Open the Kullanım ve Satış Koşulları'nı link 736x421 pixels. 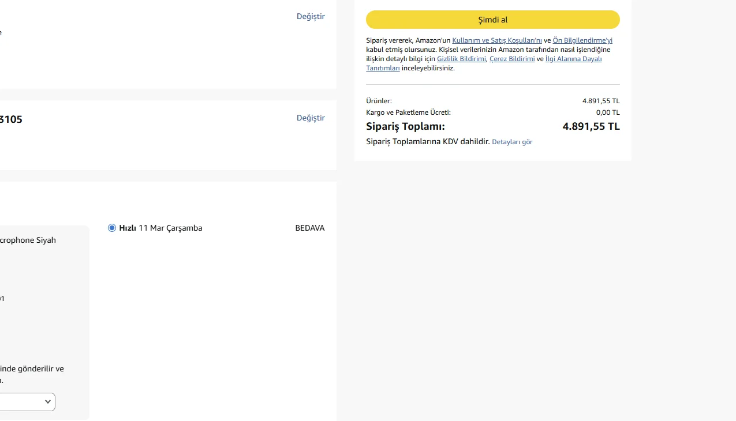[x=496, y=40]
